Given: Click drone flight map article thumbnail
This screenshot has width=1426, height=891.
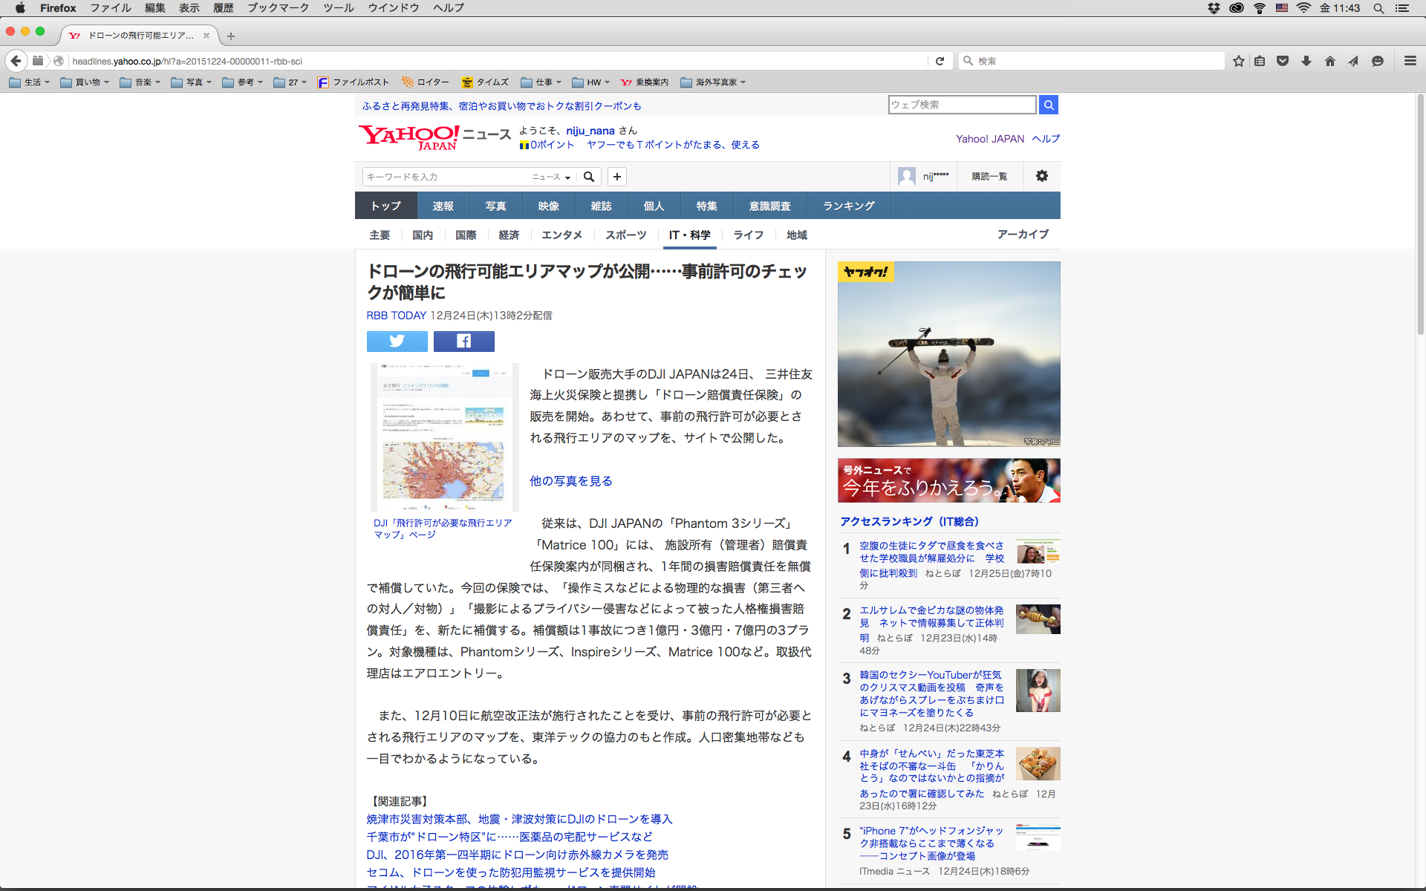Looking at the screenshot, I should [443, 437].
